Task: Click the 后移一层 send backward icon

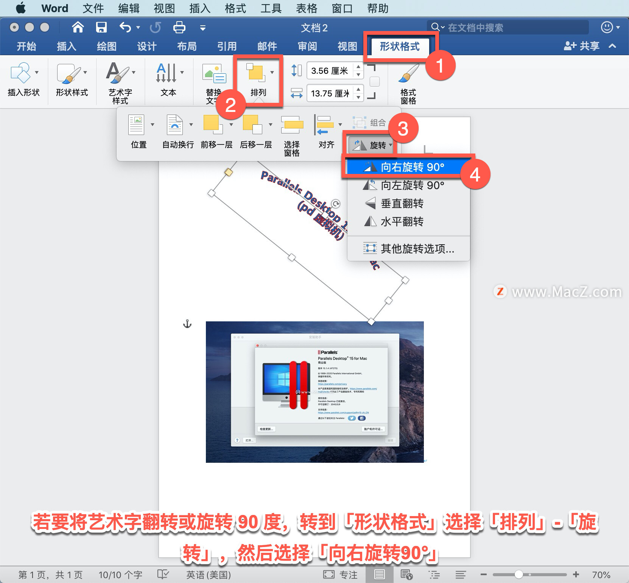Action: (252, 124)
